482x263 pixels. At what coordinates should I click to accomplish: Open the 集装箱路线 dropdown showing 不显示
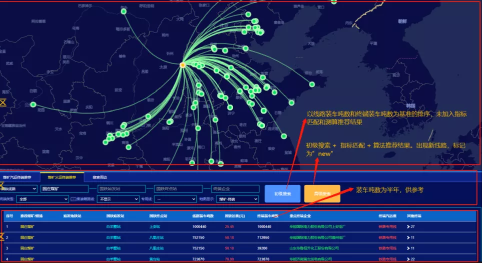[118, 199]
